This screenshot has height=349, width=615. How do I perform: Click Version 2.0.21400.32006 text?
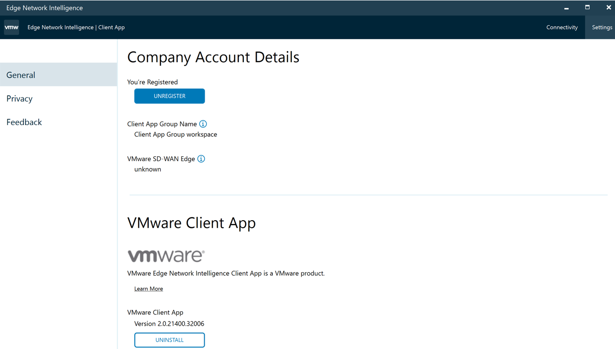pyautogui.click(x=169, y=324)
